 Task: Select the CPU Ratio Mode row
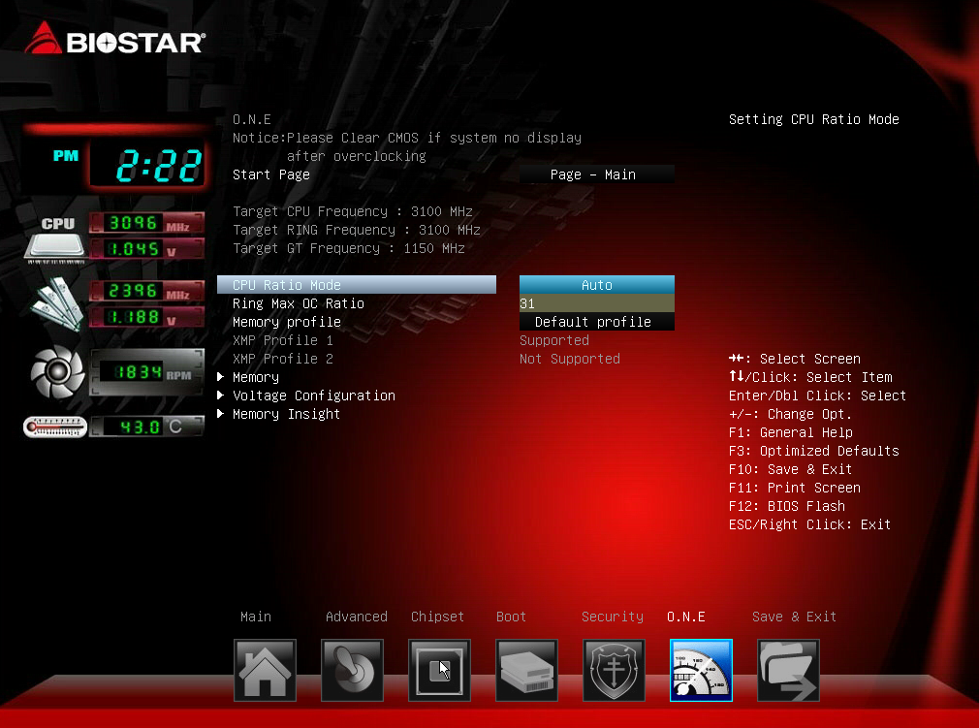[357, 285]
